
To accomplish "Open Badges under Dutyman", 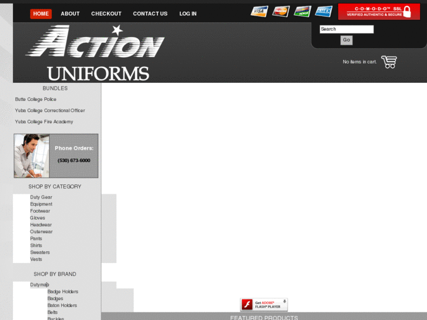I will pos(55,298).
